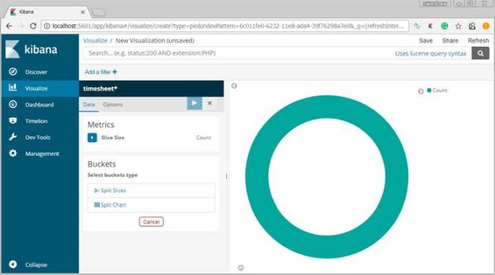Run the search with magnifier button
Viewport: 495px width, 275px height.
481,53
